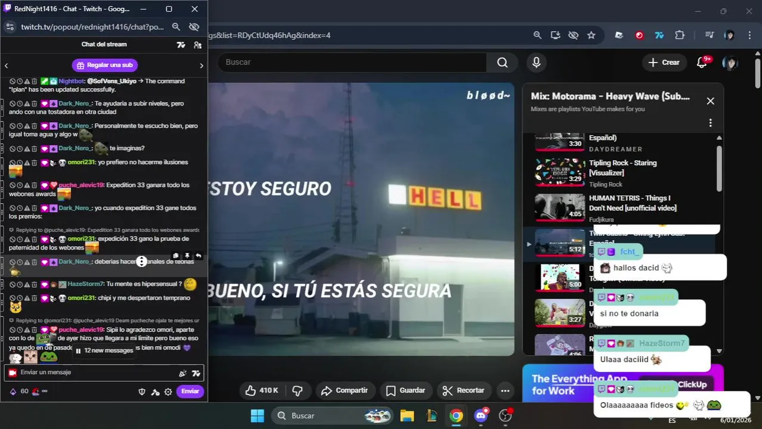This screenshot has height=429, width=762.
Task: Send chat message with Enviar button
Action: [x=190, y=391]
